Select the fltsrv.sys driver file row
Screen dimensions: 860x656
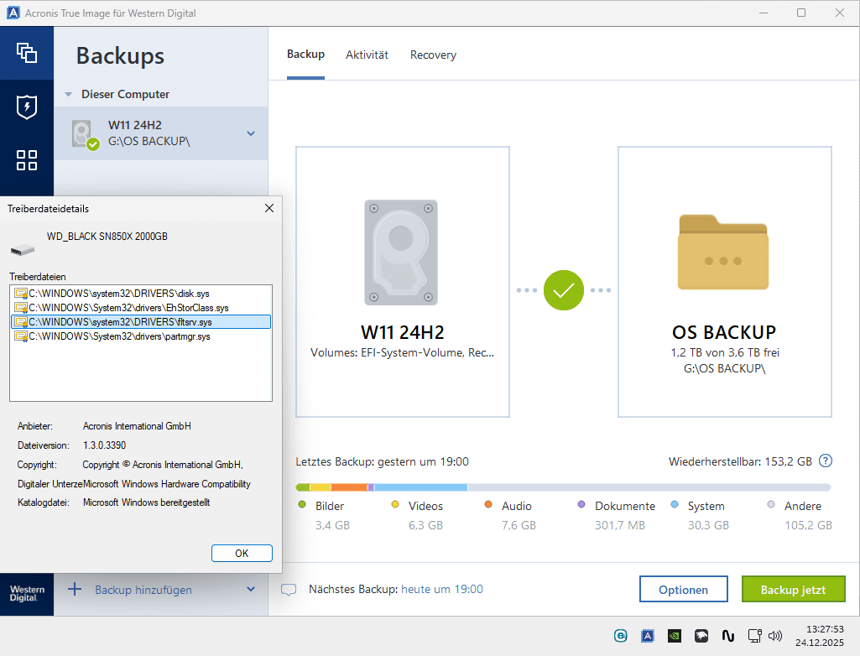tap(141, 322)
